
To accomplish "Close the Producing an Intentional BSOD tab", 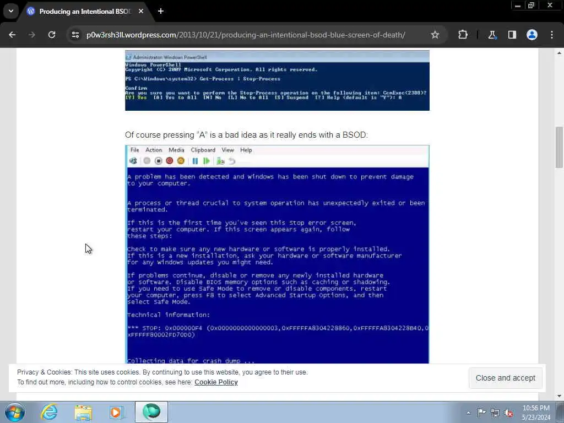I will point(141,11).
